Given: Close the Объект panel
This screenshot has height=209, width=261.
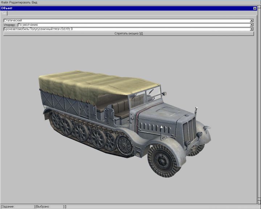Looking at the screenshot, I should coord(254,8).
